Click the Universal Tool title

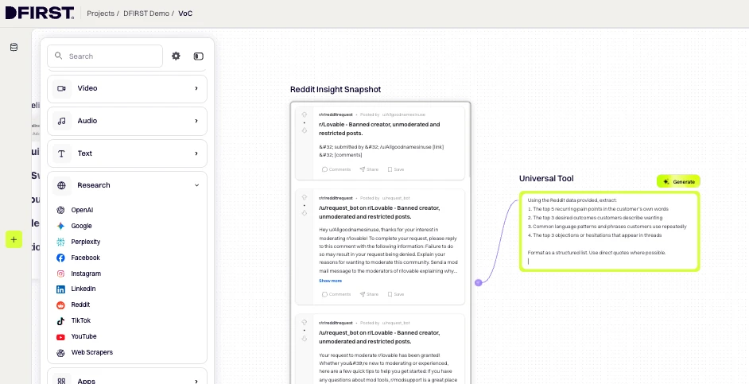coord(546,179)
